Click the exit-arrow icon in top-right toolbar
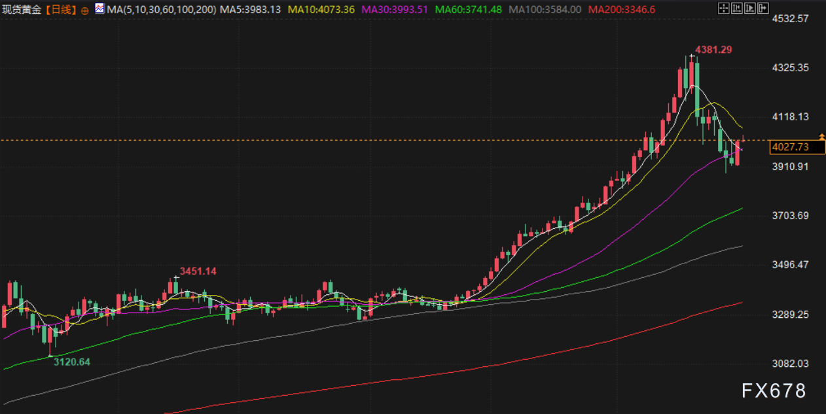Image resolution: width=826 pixels, height=414 pixels. (x=762, y=9)
